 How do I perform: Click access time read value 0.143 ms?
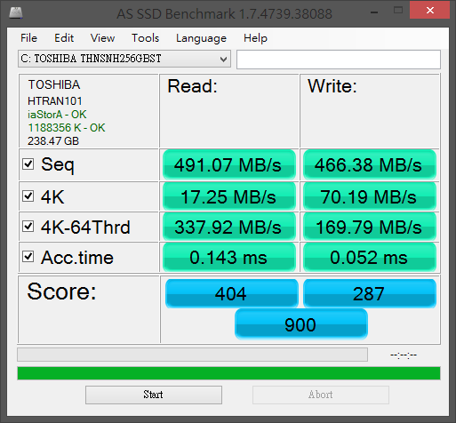point(229,257)
